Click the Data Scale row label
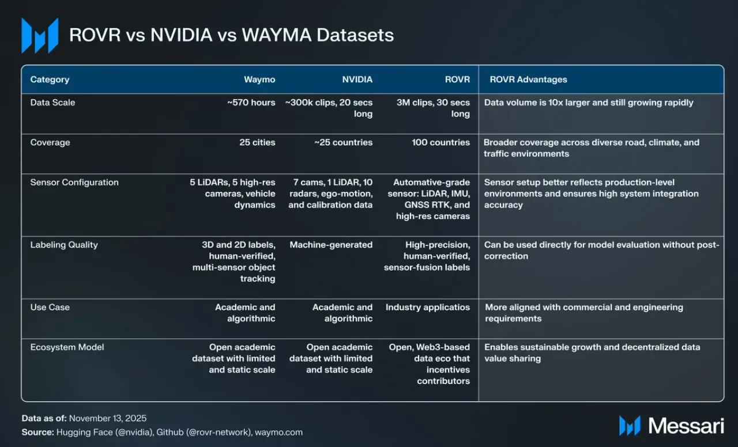 (x=53, y=103)
